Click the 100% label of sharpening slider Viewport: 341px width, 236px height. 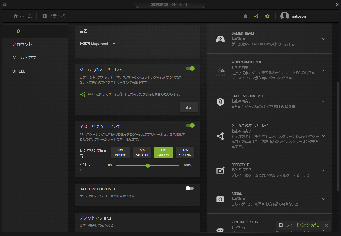(188, 165)
